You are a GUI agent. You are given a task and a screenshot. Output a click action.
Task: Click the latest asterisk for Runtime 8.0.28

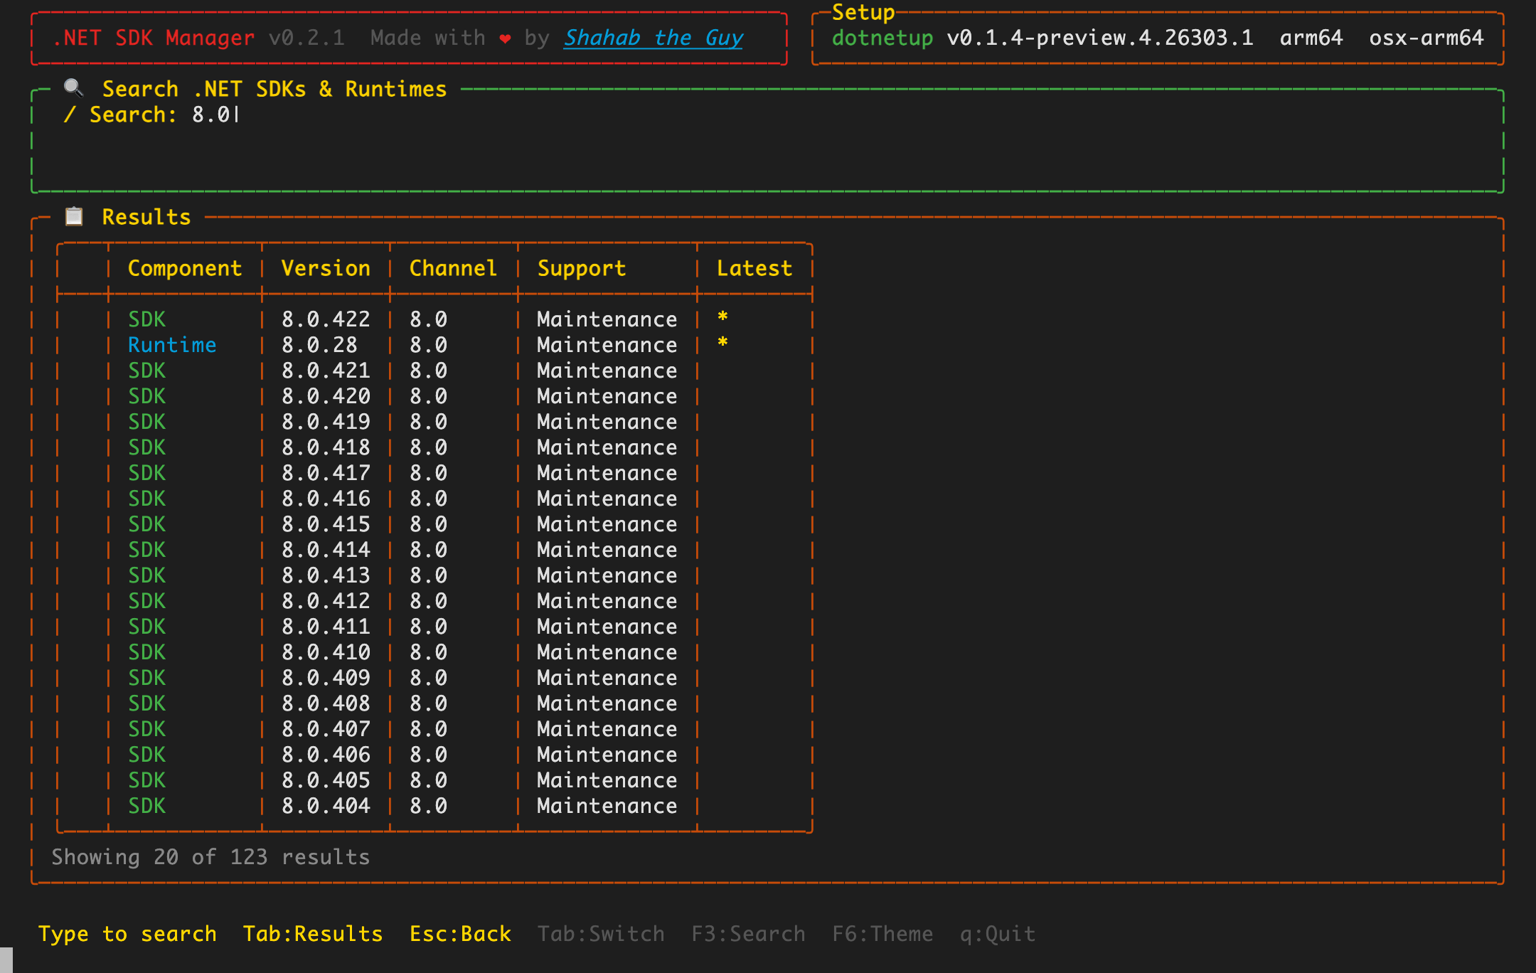722,343
